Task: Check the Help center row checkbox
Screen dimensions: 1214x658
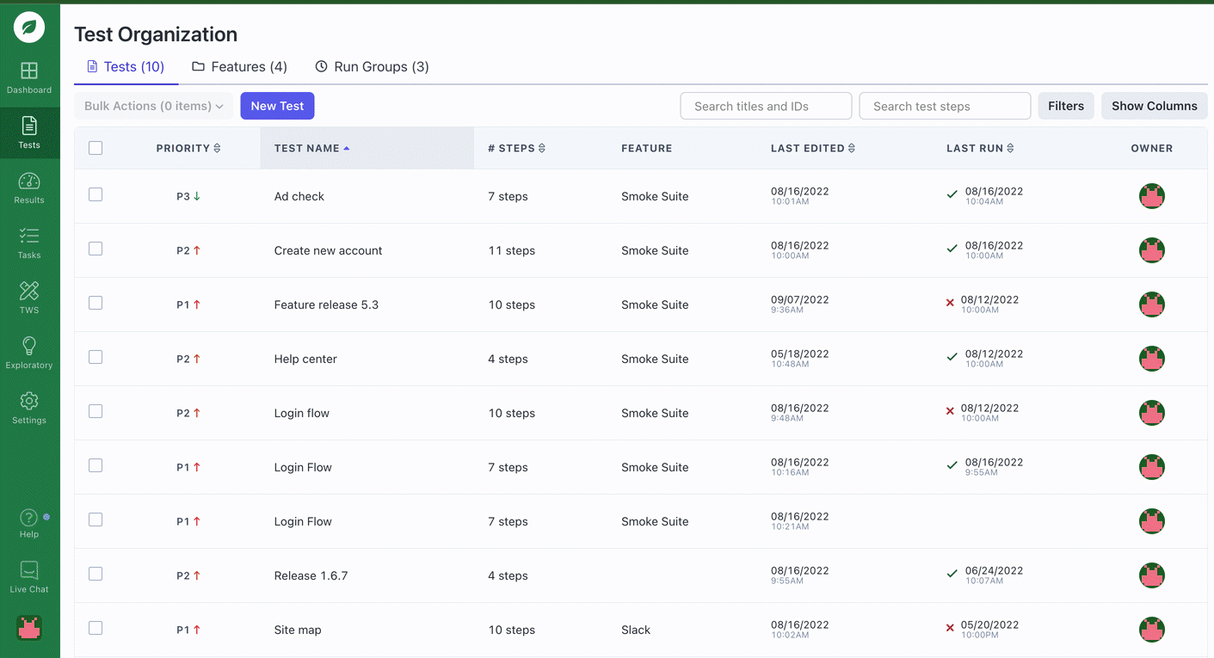Action: click(x=96, y=357)
